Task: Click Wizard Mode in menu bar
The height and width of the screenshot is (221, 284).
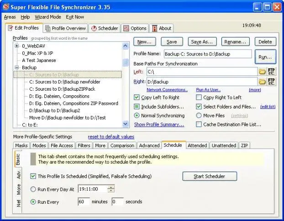Action: (x=48, y=17)
